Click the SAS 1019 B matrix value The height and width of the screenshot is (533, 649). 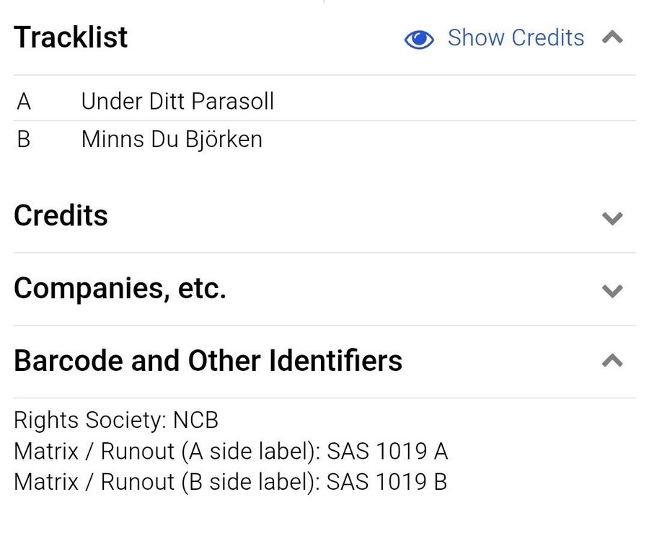387,482
